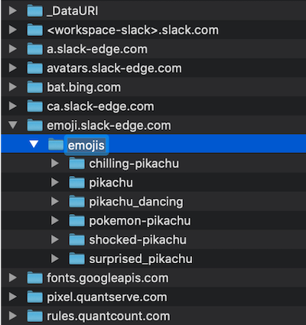The image size is (306, 325).
Task: Click the chilling-pikachu folder icon
Action: 76,164
